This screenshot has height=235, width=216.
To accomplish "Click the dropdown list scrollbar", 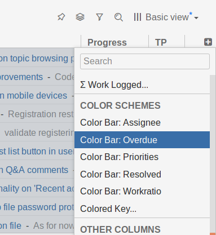I will (213, 154).
